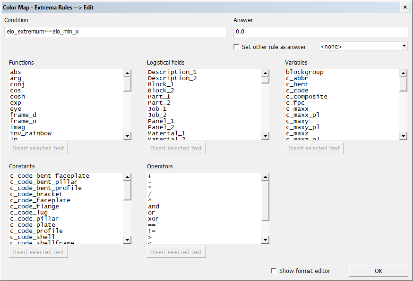
Task: Close the Color Map Extrema Rules dialog
Action: 404,8
